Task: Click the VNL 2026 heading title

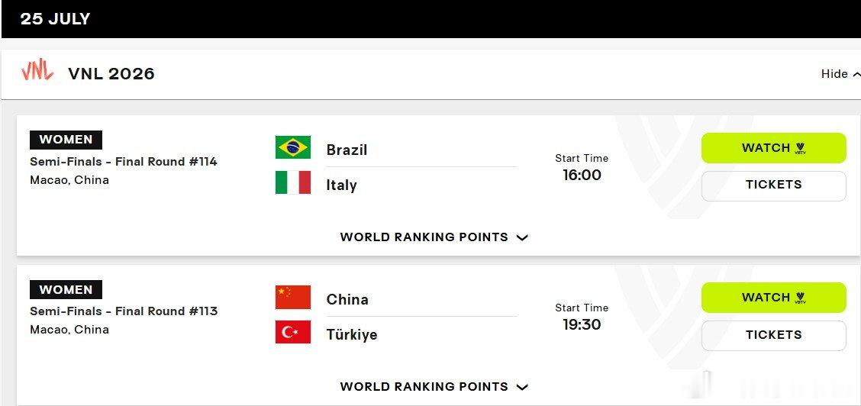Action: click(111, 74)
